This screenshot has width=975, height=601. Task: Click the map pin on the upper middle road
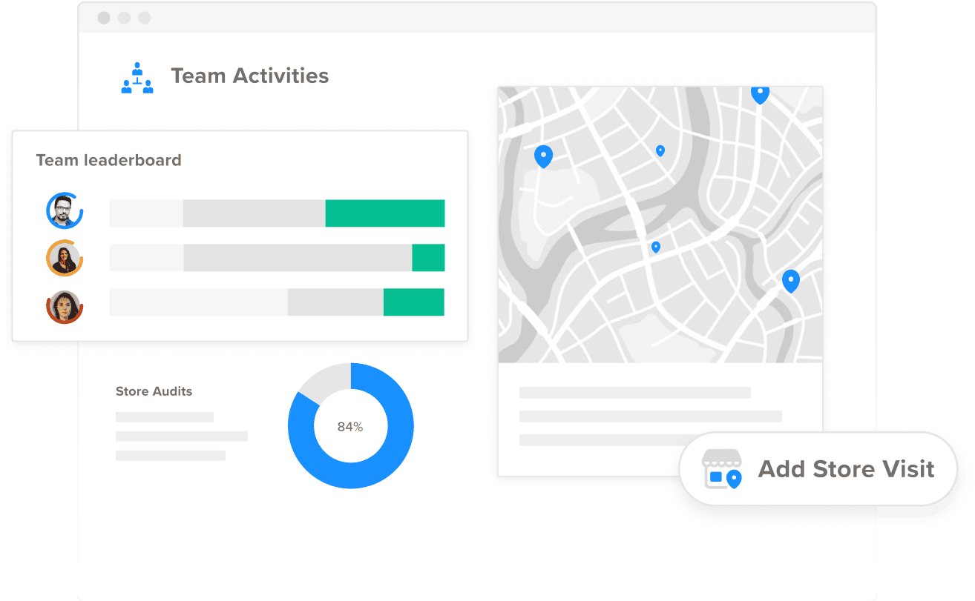pyautogui.click(x=659, y=150)
